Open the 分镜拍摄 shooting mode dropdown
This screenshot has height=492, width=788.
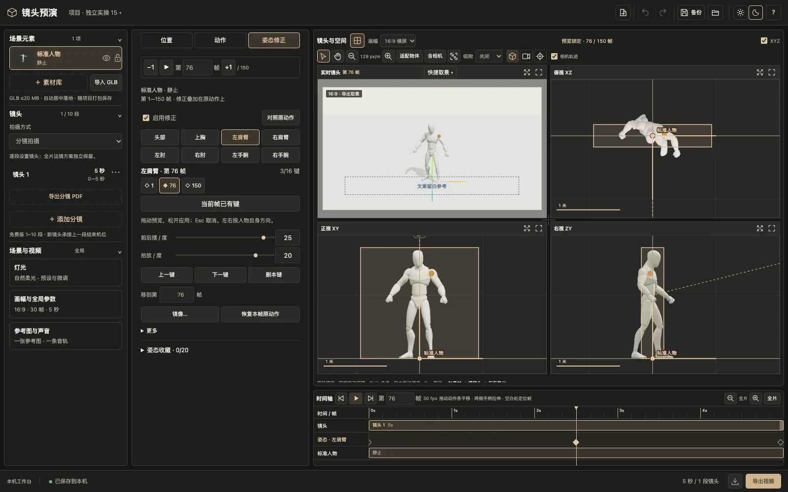(66, 141)
